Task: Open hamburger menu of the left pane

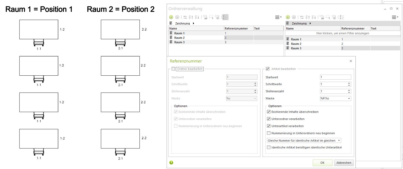Action: tap(278, 17)
